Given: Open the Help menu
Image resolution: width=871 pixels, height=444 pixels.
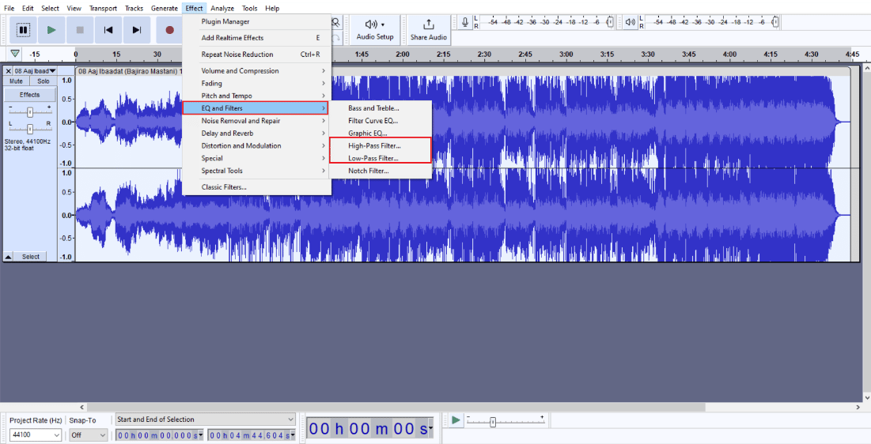Looking at the screenshot, I should point(272,9).
